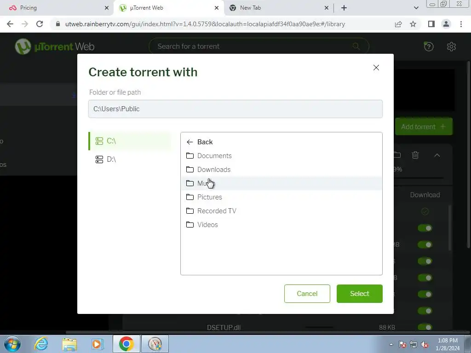Screen dimensions: 471x353
Task: Open the Music folder row
Action: [x=281, y=183]
